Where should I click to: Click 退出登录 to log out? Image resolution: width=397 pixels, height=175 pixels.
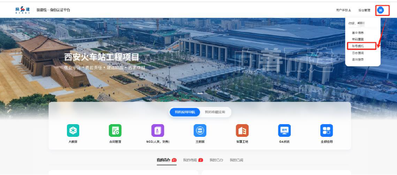358,60
